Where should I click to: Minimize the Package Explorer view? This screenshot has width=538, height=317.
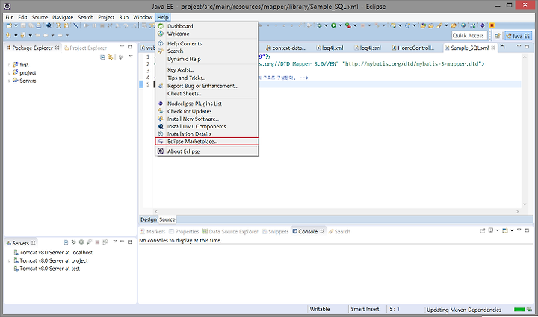point(122,46)
